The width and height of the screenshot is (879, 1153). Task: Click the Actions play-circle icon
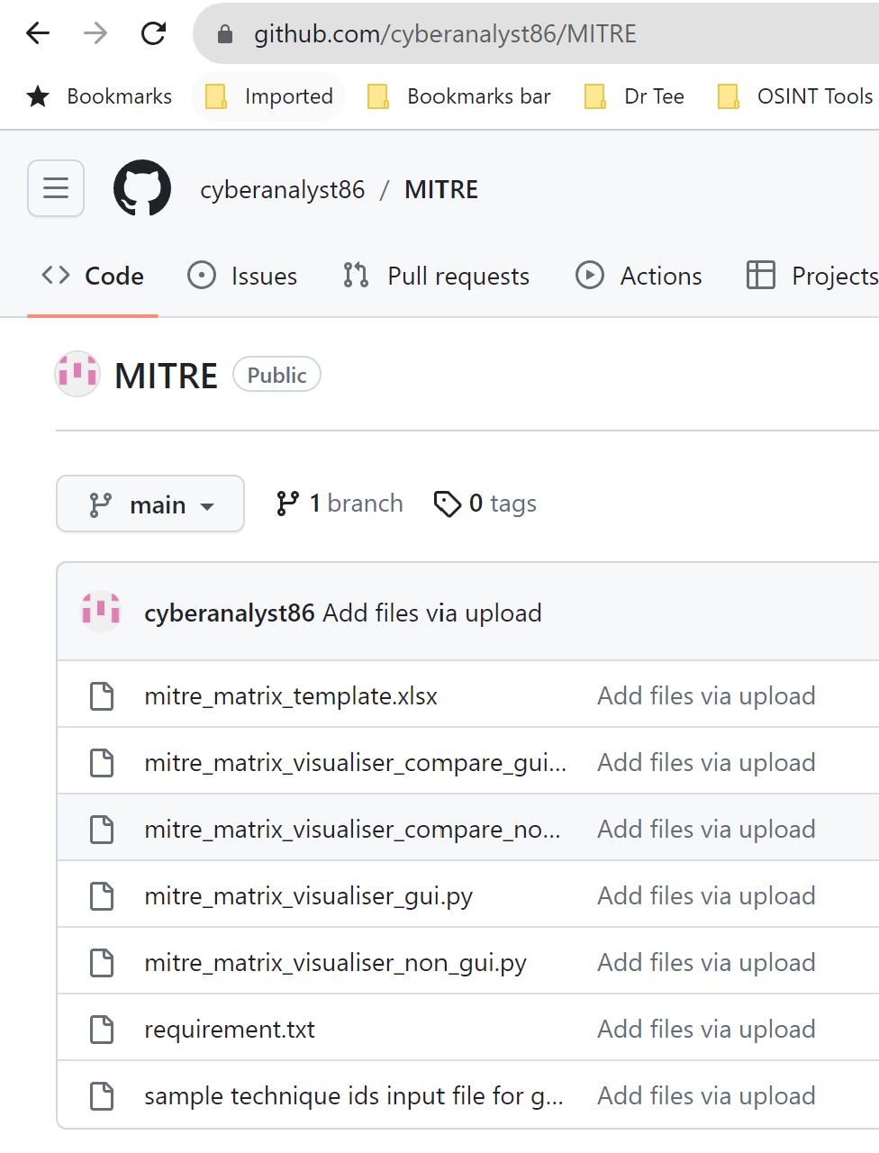[x=591, y=276]
